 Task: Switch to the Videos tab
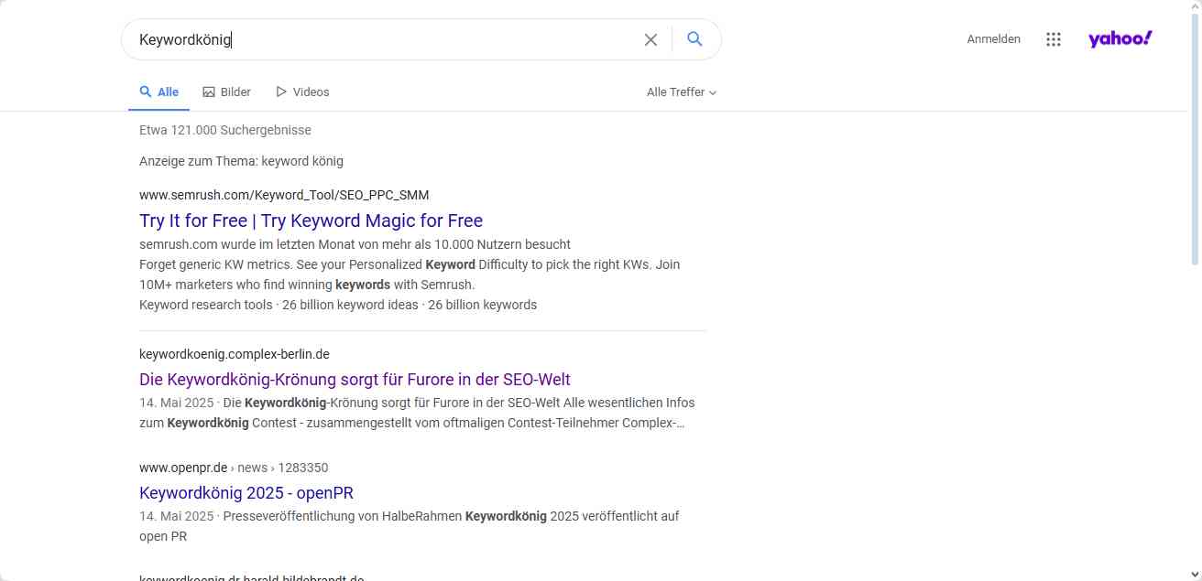[x=302, y=92]
